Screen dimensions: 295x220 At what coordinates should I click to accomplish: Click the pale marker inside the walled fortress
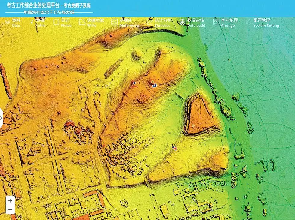click(193, 125)
